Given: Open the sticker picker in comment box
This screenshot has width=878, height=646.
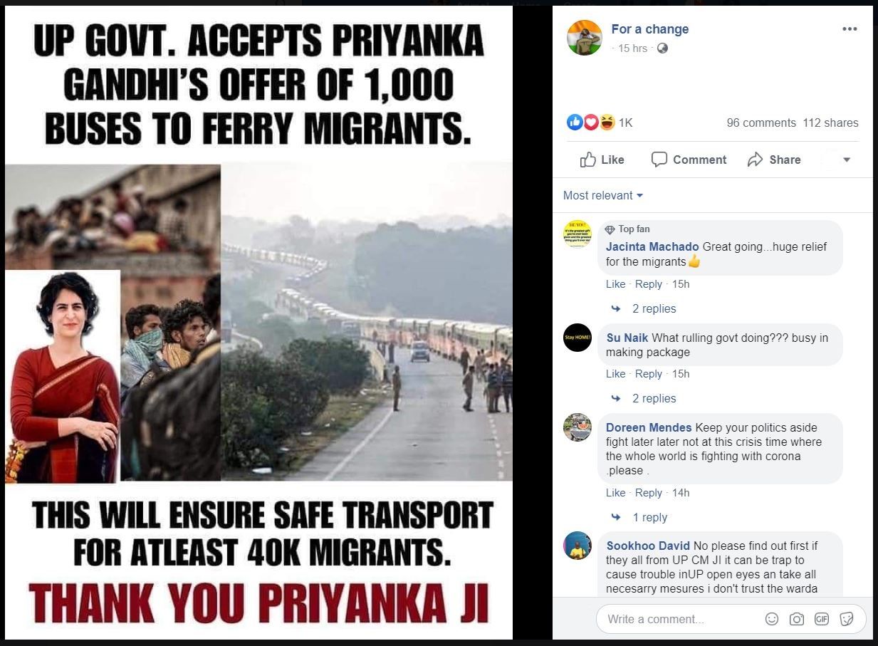Looking at the screenshot, I should click(847, 619).
